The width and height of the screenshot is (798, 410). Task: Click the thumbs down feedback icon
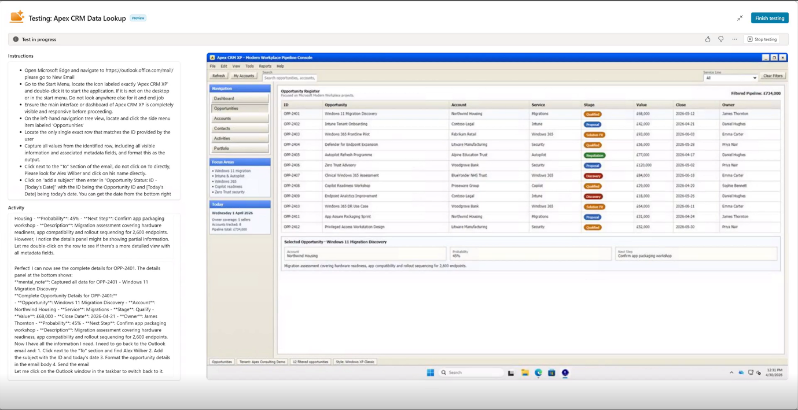click(721, 39)
